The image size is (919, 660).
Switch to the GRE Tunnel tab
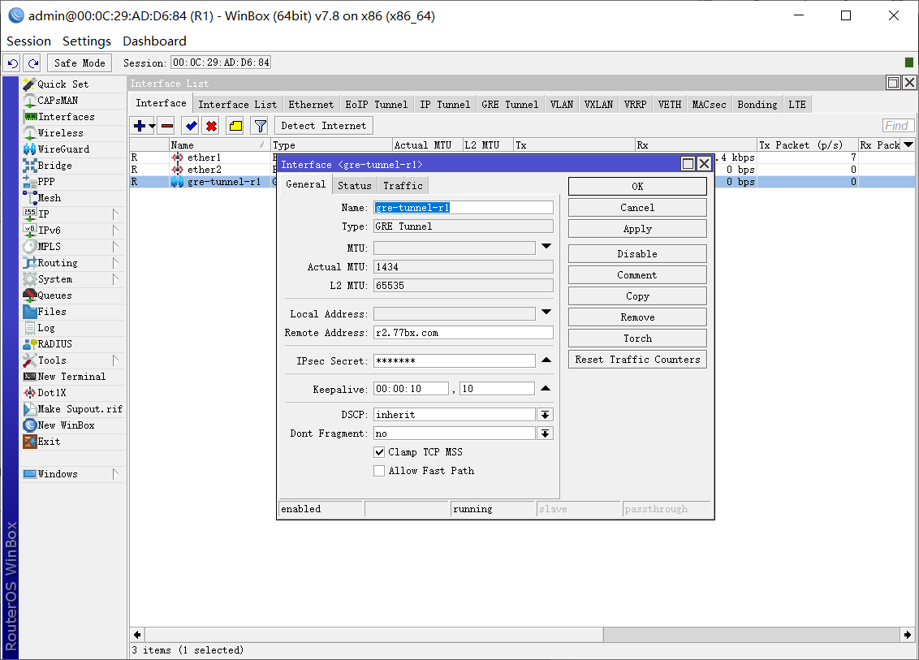[510, 105]
